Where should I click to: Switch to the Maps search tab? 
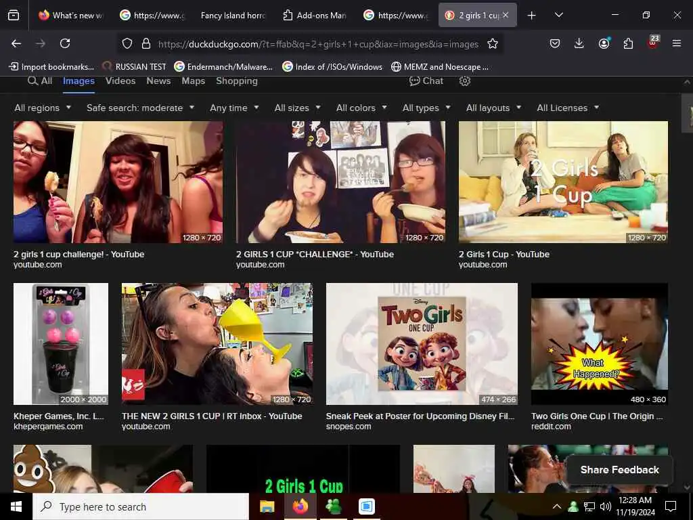[193, 81]
